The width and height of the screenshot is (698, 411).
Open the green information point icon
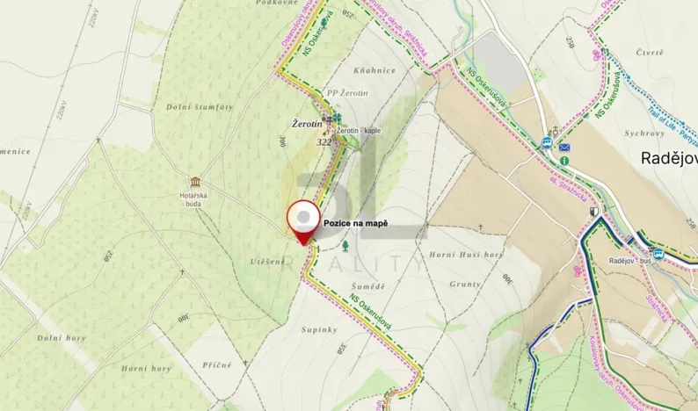click(x=564, y=161)
